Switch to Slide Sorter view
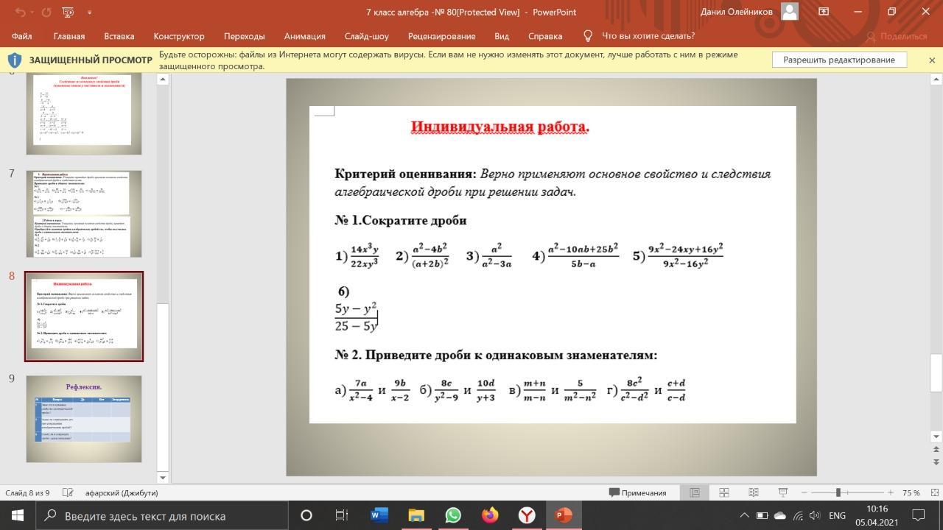943x530 pixels. pyautogui.click(x=724, y=492)
